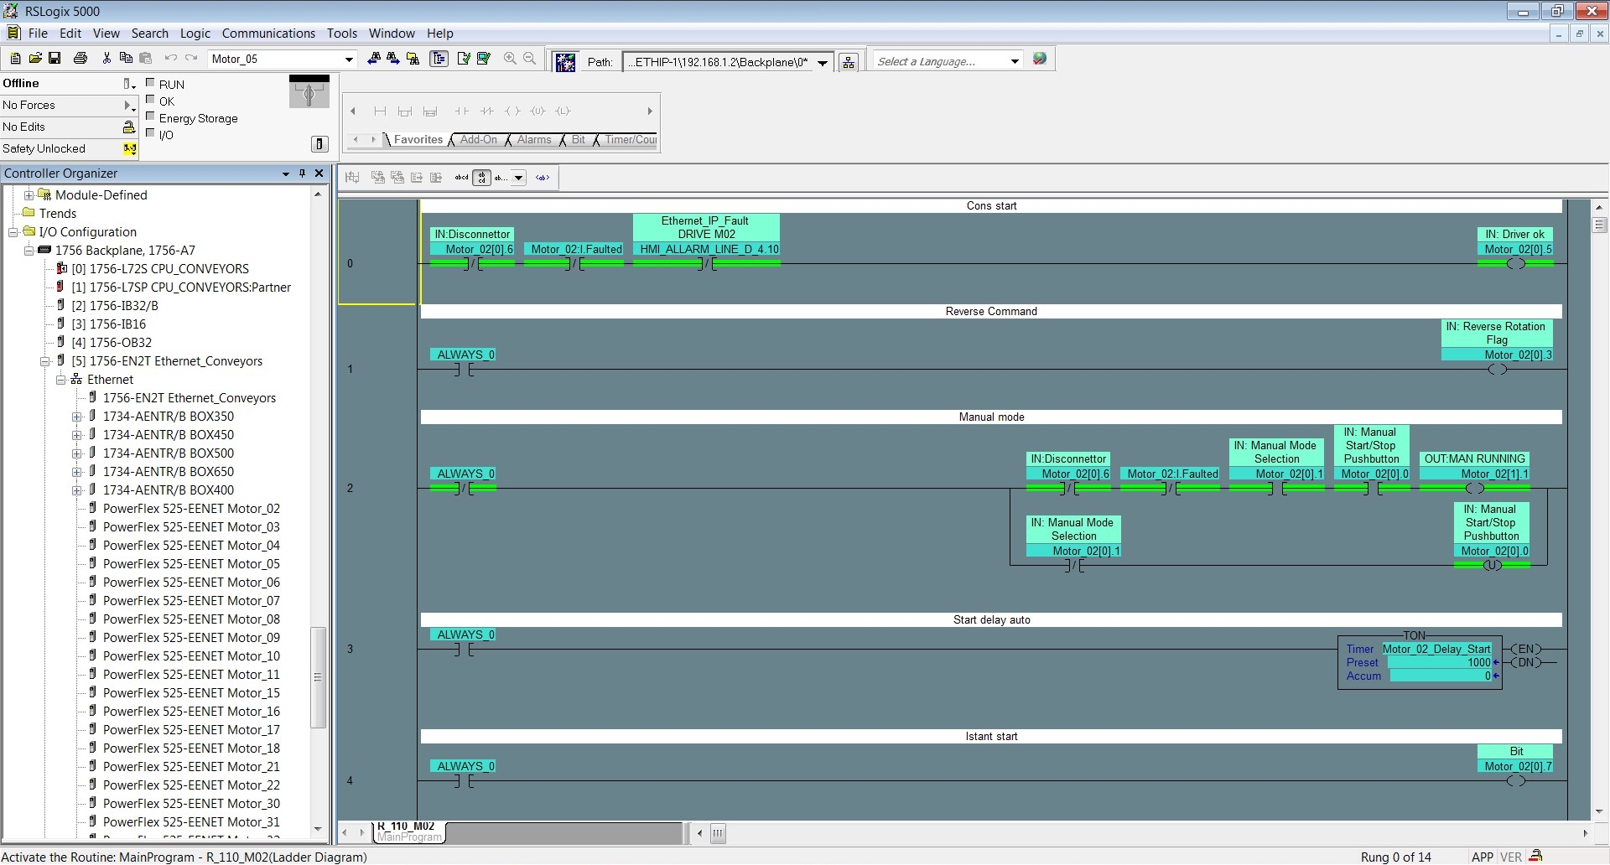Open the Communications menu
The image size is (1610, 865).
pyautogui.click(x=268, y=34)
